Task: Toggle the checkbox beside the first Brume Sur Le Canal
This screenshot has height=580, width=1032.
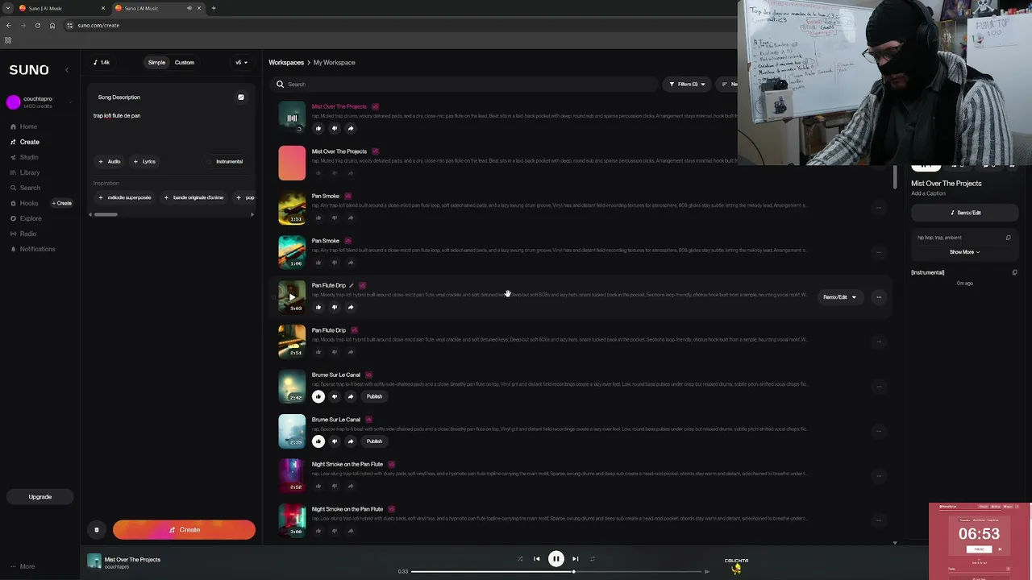Action: click(x=368, y=375)
